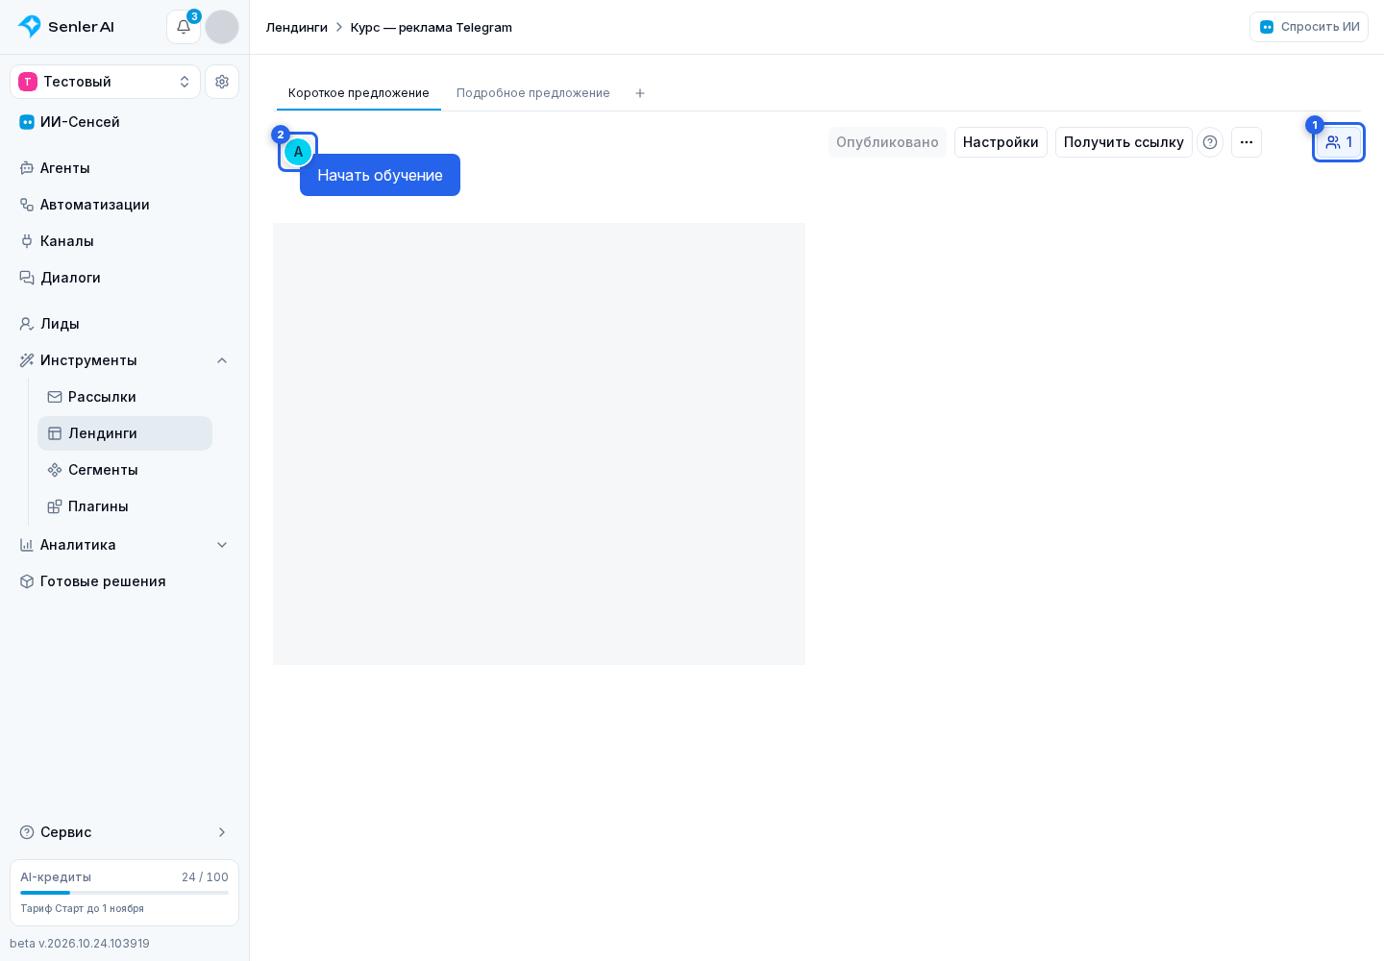Click the AI-кредиты progress bar
This screenshot has height=961, width=1384.
[x=124, y=893]
